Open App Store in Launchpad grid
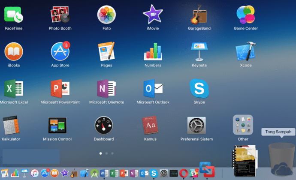The width and height of the screenshot is (296, 180). [x=60, y=51]
